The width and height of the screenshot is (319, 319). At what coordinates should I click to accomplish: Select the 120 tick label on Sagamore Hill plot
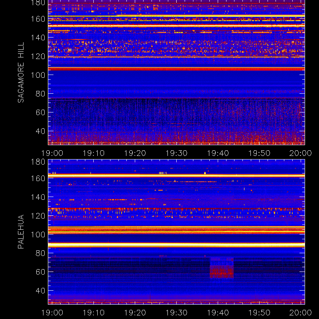pos(38,56)
